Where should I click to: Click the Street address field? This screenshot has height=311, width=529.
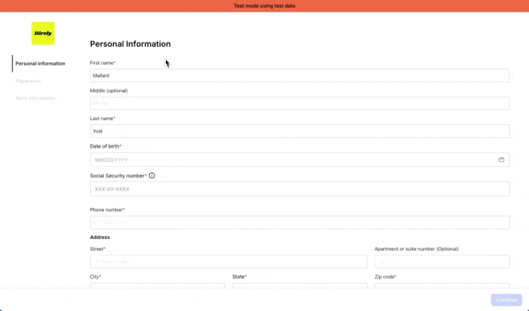click(x=228, y=261)
